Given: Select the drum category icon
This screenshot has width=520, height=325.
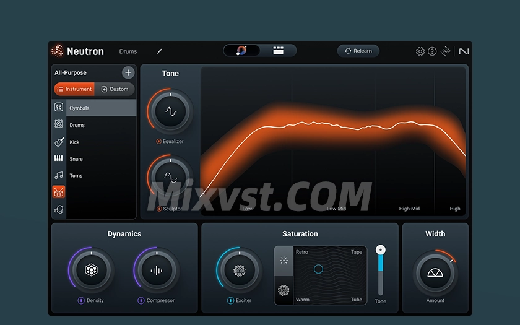Looking at the screenshot, I should coord(59,192).
